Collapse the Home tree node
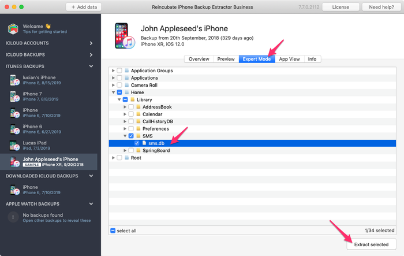The width and height of the screenshot is (404, 256). coord(113,92)
